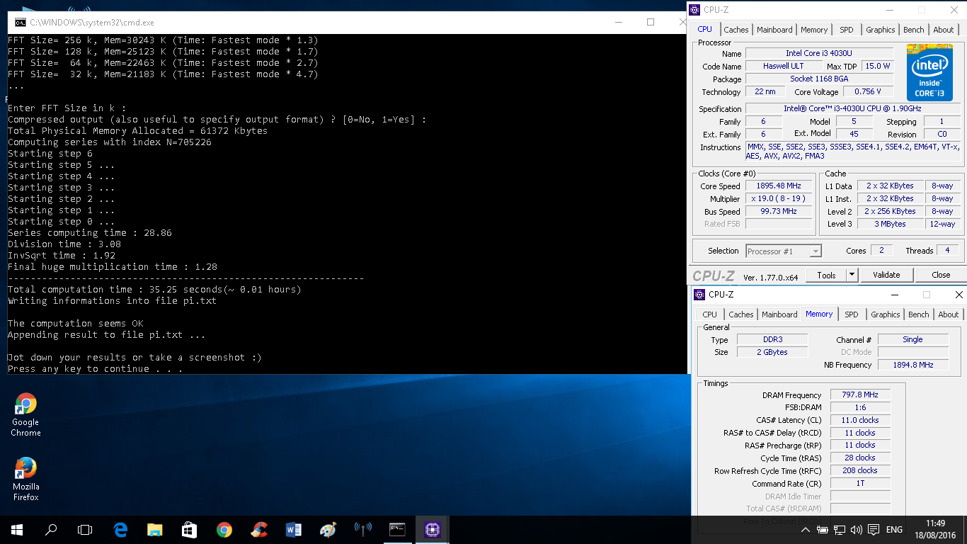Click Level 3 cache value 3 MBytes

coord(891,225)
